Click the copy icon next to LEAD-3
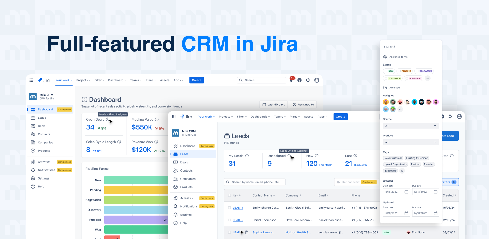Image resolution: width=489 pixels, height=239 pixels. (x=247, y=232)
